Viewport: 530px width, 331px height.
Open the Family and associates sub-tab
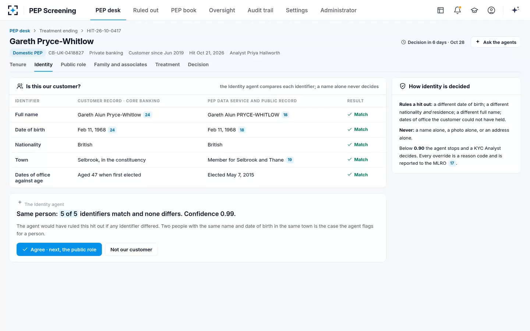click(x=120, y=64)
